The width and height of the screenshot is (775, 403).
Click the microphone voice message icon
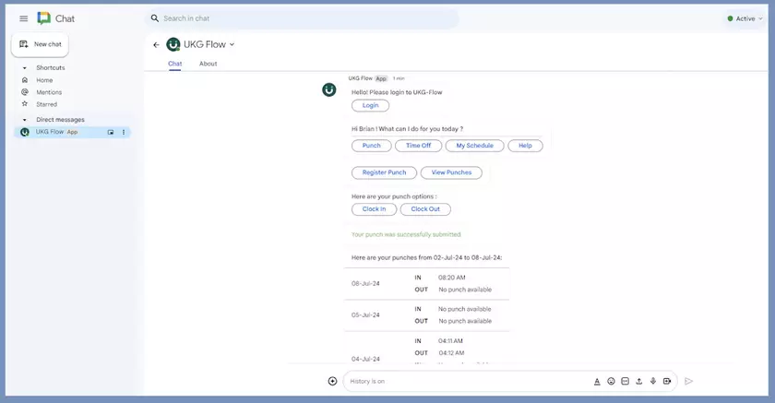point(653,381)
